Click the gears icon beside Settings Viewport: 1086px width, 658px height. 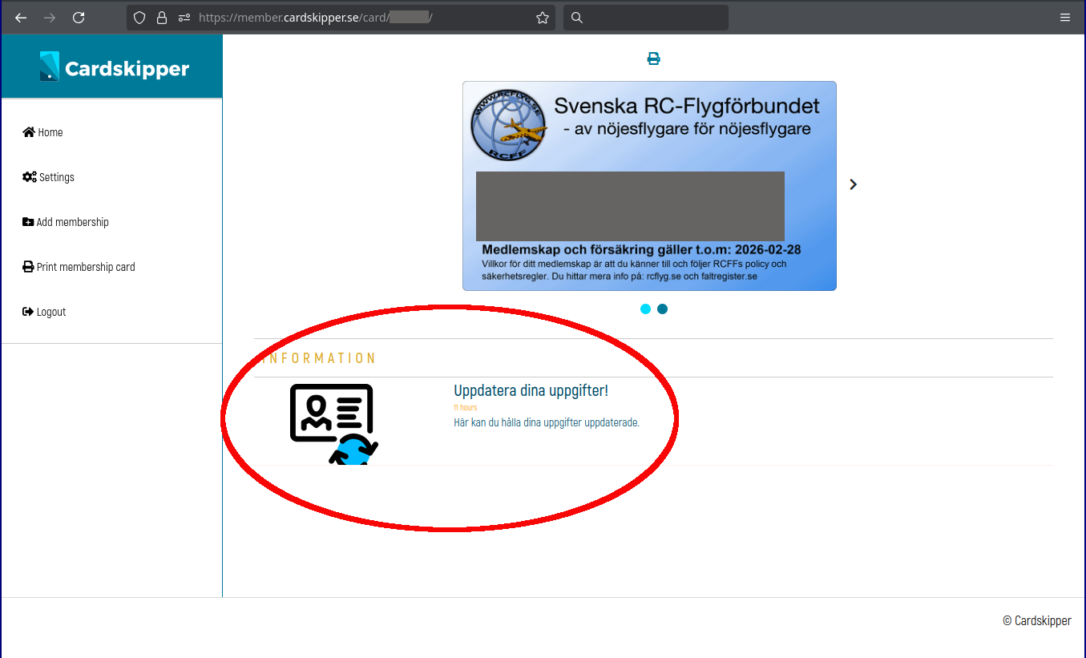(x=30, y=177)
